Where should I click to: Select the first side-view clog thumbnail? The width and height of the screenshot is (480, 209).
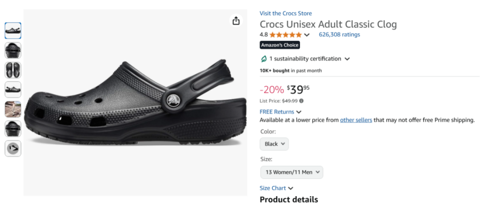(13, 31)
